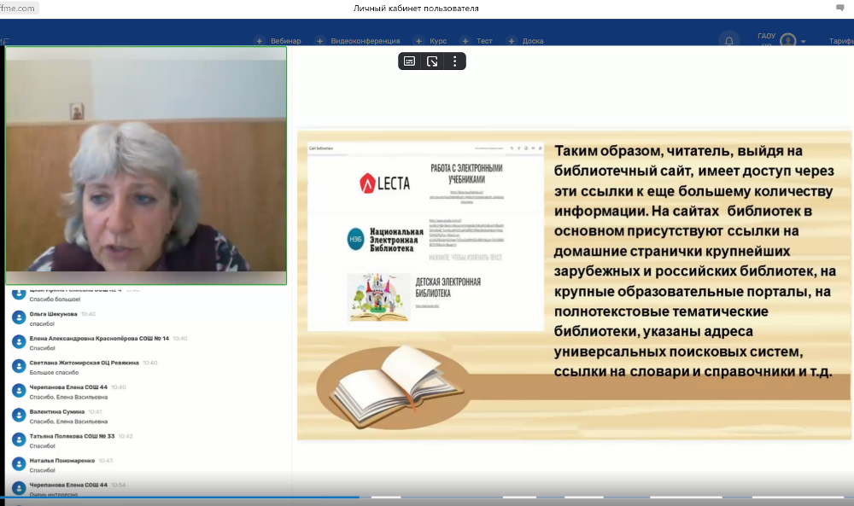This screenshot has height=506, width=854.
Task: Click avatar of Черепанова's 10:40 message
Action: pos(19,391)
